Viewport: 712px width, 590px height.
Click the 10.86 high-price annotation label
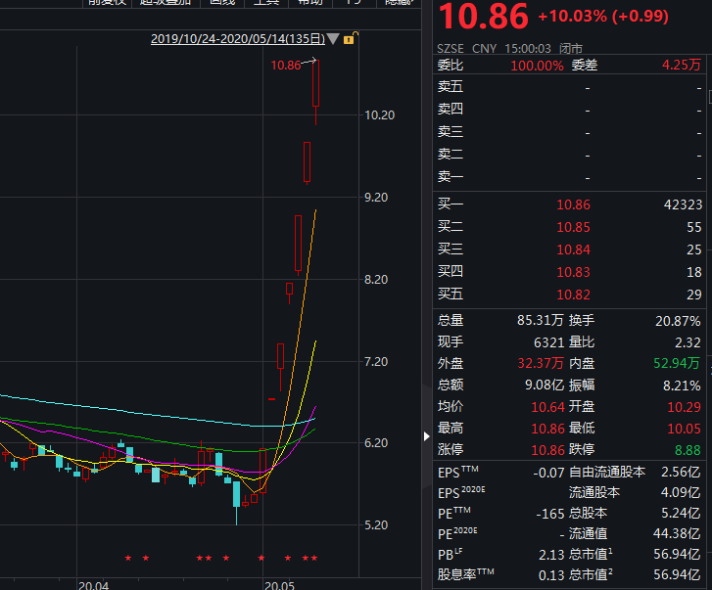(x=285, y=66)
